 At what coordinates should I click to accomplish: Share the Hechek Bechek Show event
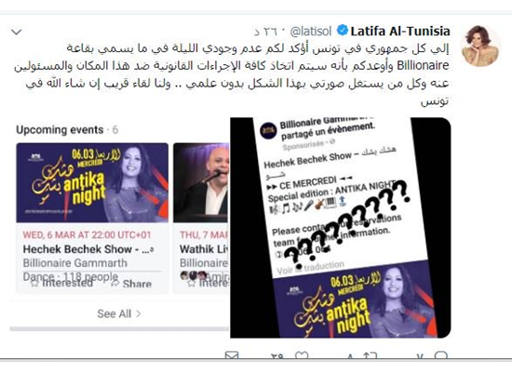click(x=131, y=284)
